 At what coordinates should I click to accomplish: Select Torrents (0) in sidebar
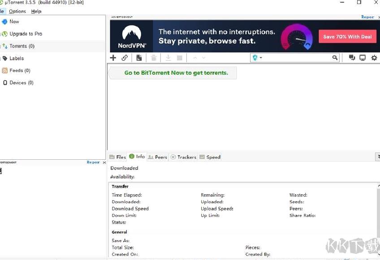tap(22, 46)
